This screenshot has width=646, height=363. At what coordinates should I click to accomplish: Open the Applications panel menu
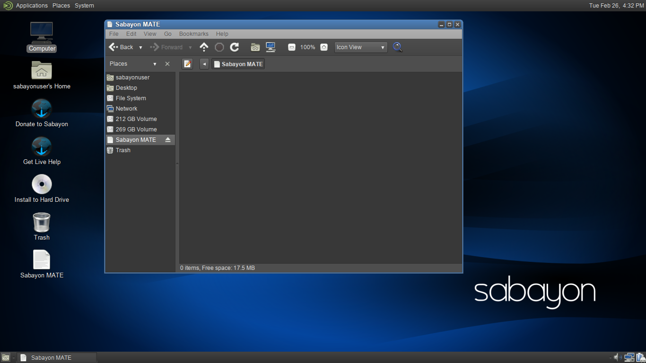click(x=32, y=6)
